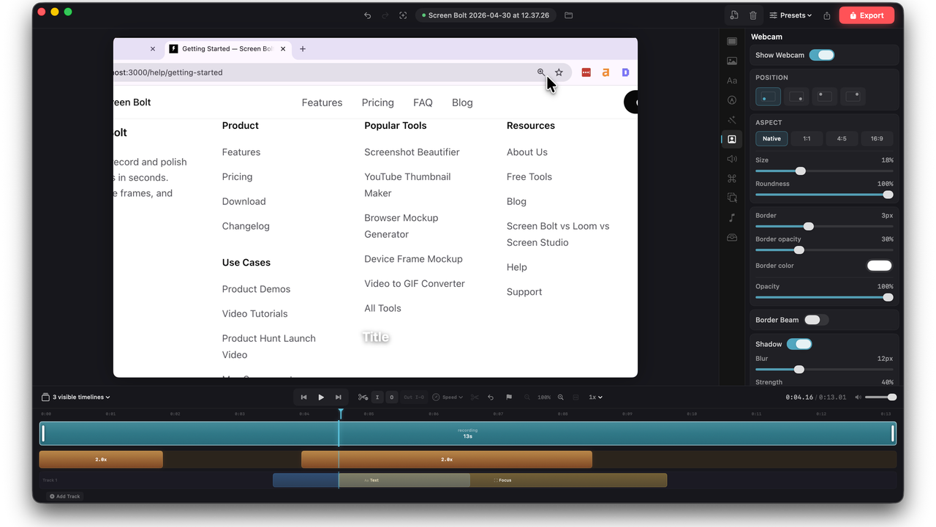Open the image settings sidebar icon
This screenshot has height=527, width=936.
(x=732, y=61)
